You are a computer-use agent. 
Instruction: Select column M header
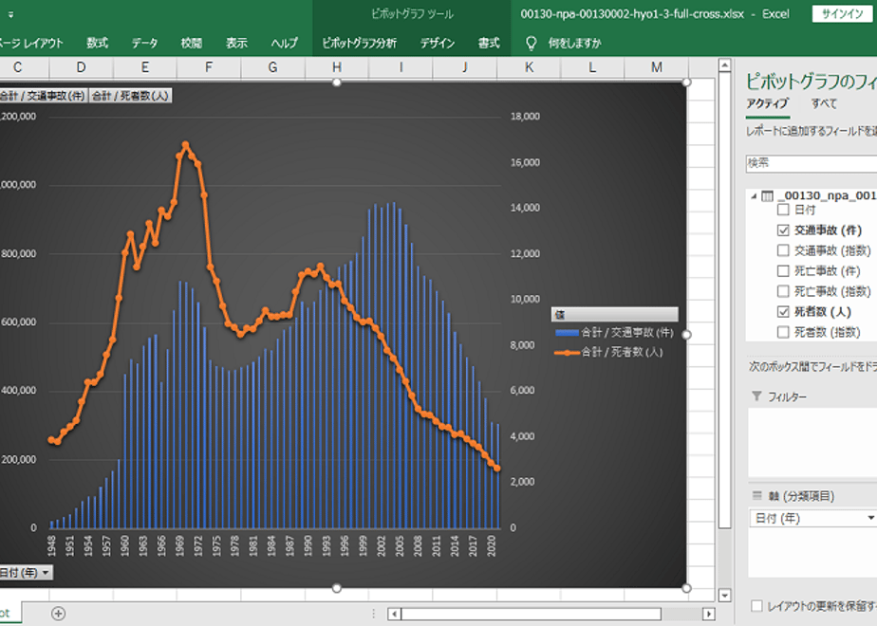pyautogui.click(x=657, y=67)
